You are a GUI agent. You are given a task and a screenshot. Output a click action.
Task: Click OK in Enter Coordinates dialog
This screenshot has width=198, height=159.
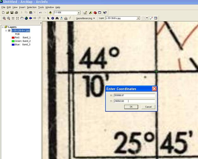pos(131,107)
